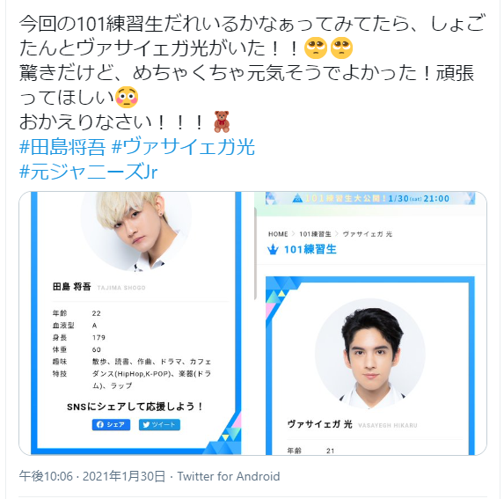Click the first pleading face emoji
Screen dimensions: 504x499
pos(316,48)
